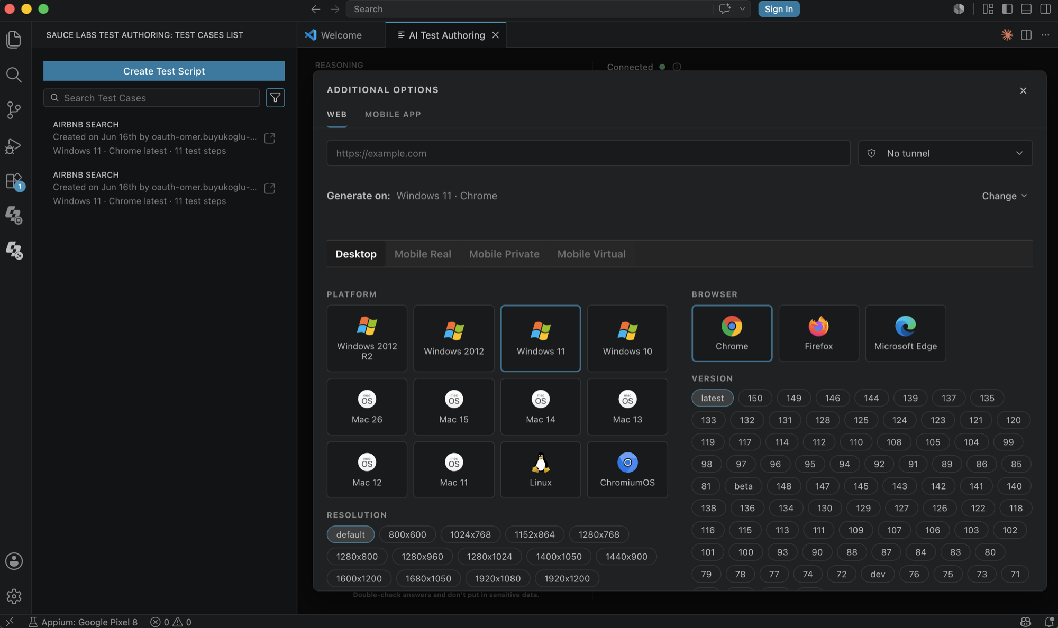Select the 1920x1080 resolution option
This screenshot has height=628, width=1058.
498,578
